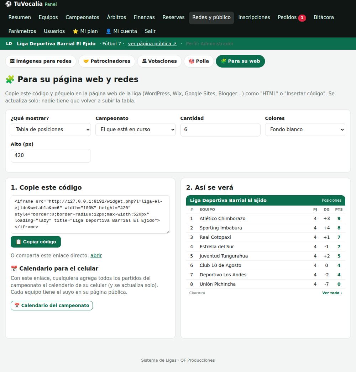This screenshot has height=372, width=356.
Task: Click the Copiar código button
Action: coord(36,242)
